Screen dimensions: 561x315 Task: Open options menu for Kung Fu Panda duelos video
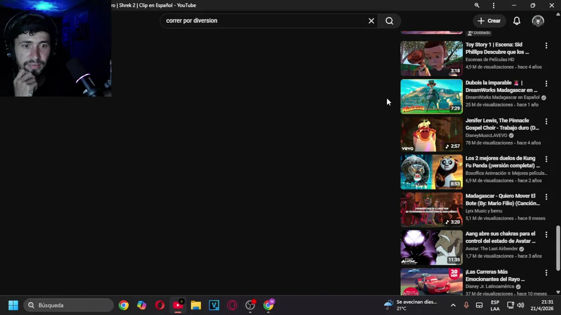546,159
